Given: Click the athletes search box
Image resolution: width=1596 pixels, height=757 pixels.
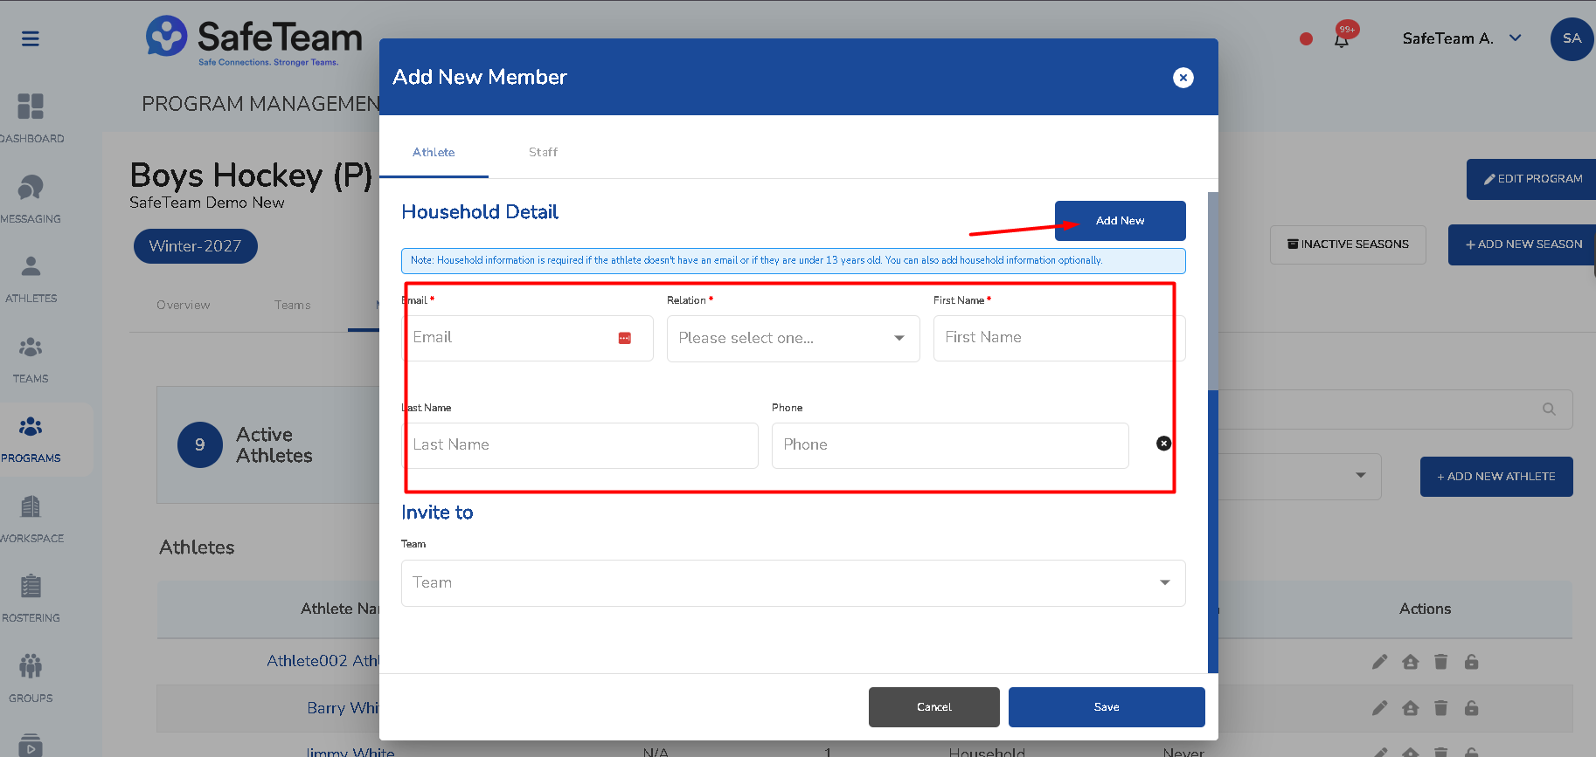Looking at the screenshot, I should (x=1395, y=409).
